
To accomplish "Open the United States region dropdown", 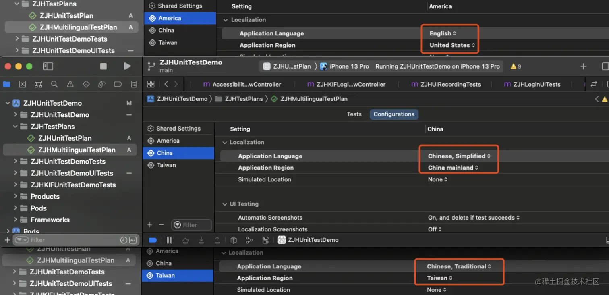I will pos(452,45).
